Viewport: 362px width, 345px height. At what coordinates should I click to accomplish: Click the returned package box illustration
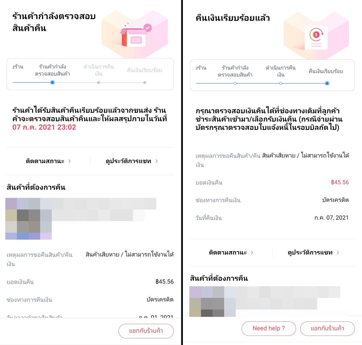(136, 35)
